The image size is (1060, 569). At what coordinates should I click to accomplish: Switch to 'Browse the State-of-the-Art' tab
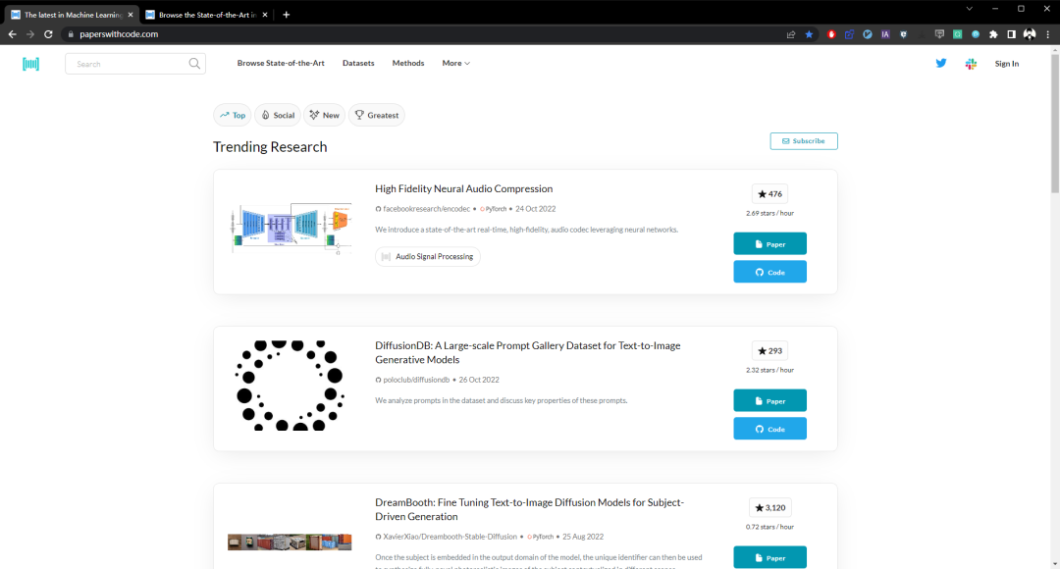click(207, 14)
